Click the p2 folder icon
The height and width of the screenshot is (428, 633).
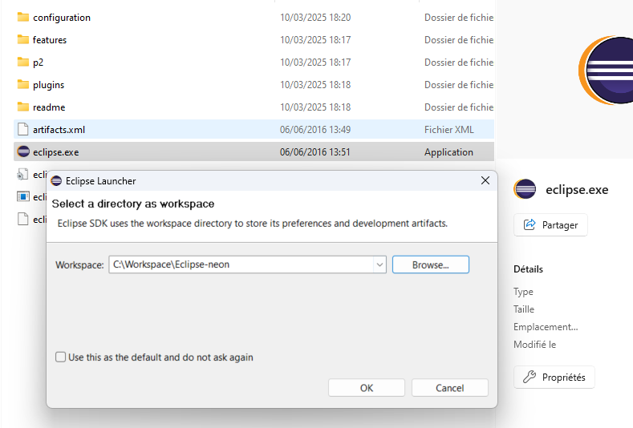coord(23,63)
